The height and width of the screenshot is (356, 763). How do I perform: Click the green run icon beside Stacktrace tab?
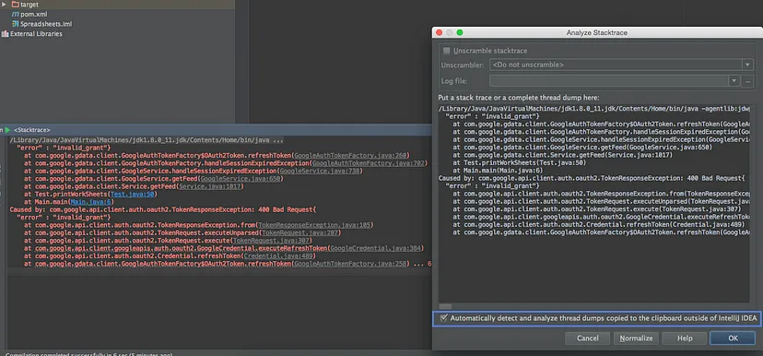click(7, 130)
